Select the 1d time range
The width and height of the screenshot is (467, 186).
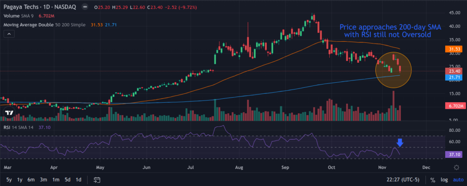(78, 179)
